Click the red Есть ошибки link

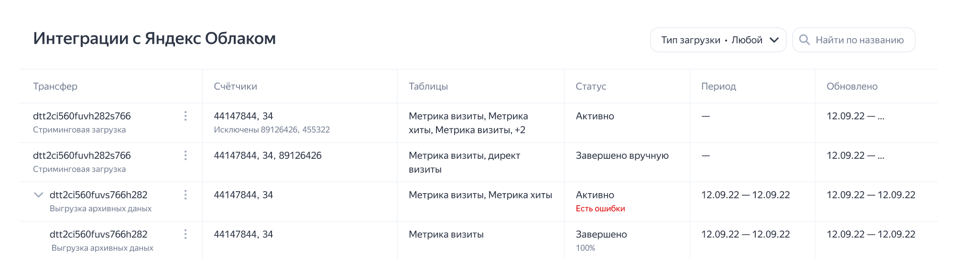pos(600,208)
